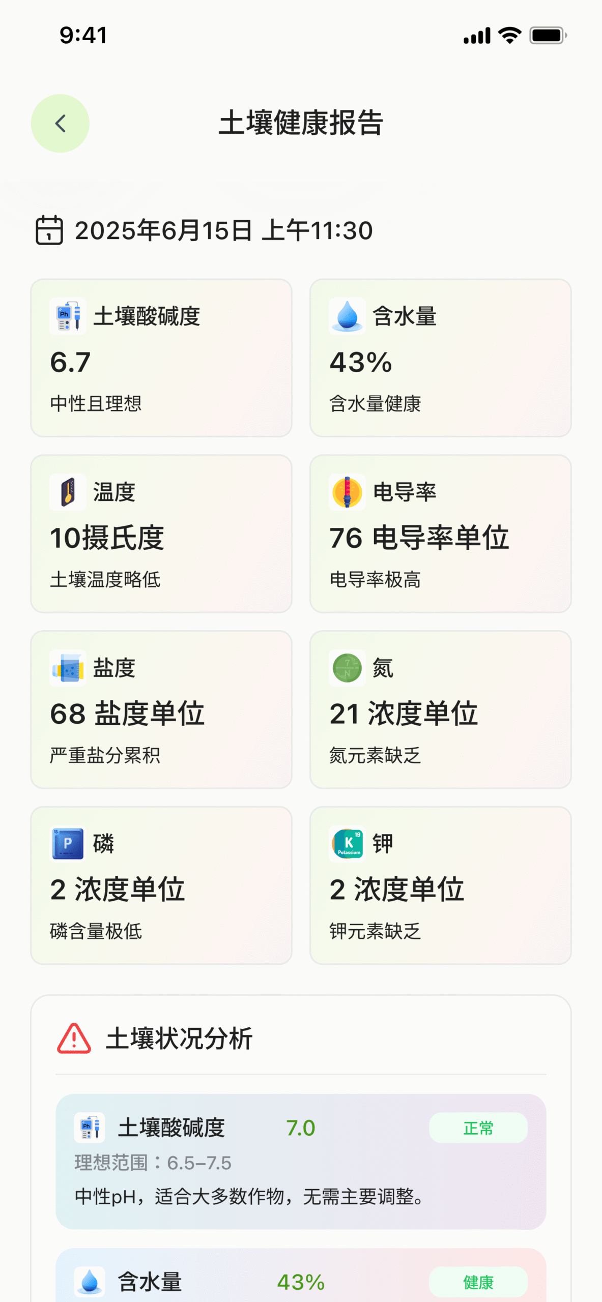
Task: Click the potassium K element icon
Action: pos(347,844)
